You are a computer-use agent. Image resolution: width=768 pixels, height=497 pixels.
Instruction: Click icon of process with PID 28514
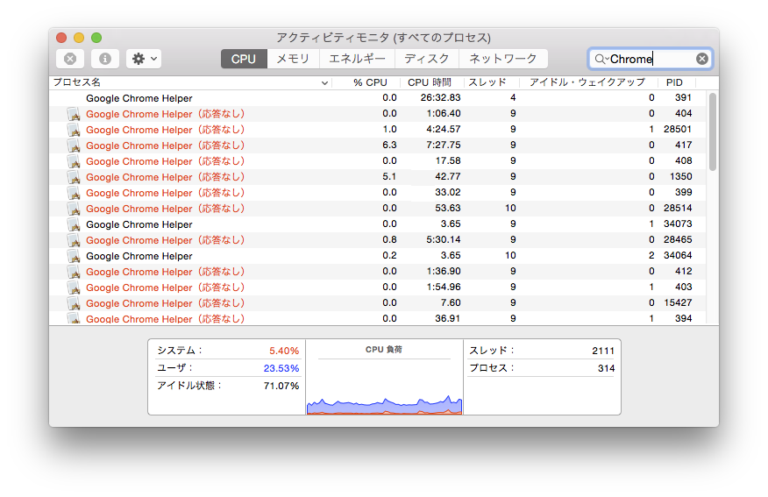pyautogui.click(x=74, y=209)
